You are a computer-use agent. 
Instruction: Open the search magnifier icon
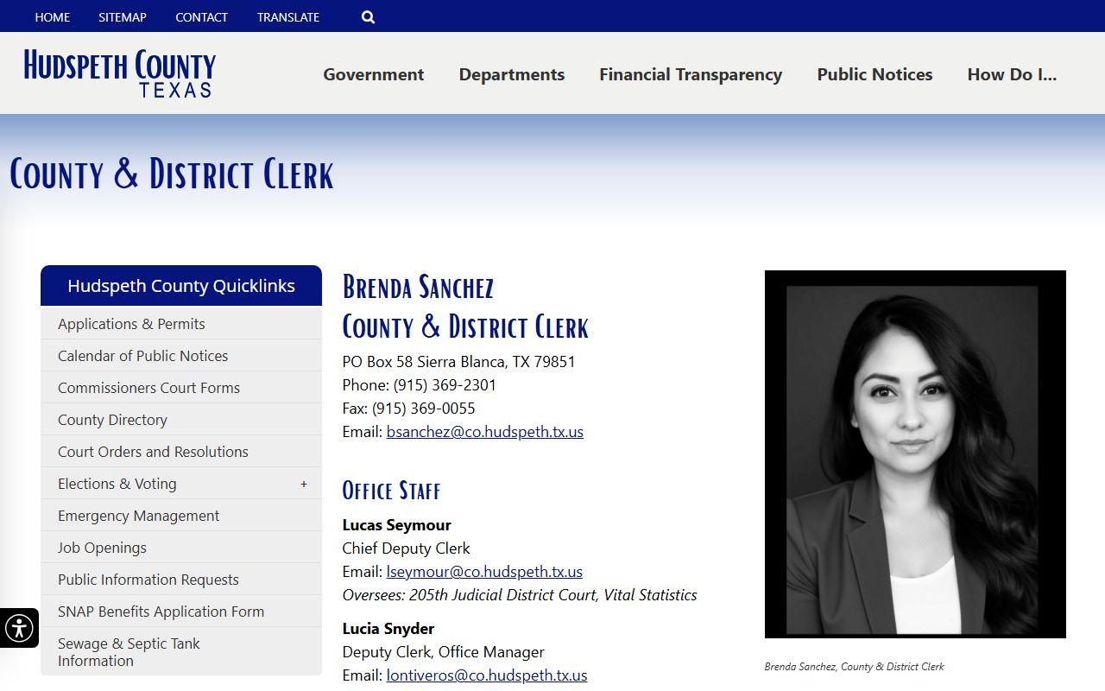pyautogui.click(x=368, y=17)
